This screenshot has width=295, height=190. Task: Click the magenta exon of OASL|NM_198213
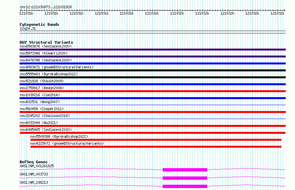pyautogui.click(x=185, y=186)
